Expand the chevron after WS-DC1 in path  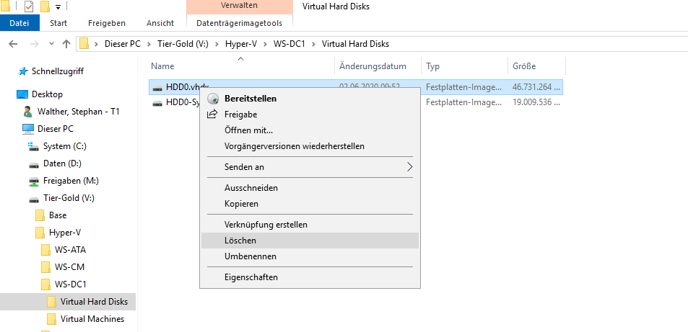point(313,44)
